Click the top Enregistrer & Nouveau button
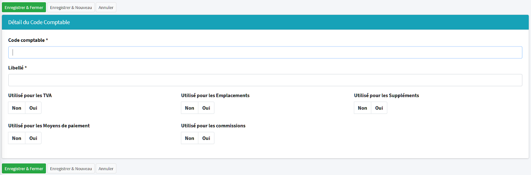The height and width of the screenshot is (175, 531). point(71,7)
